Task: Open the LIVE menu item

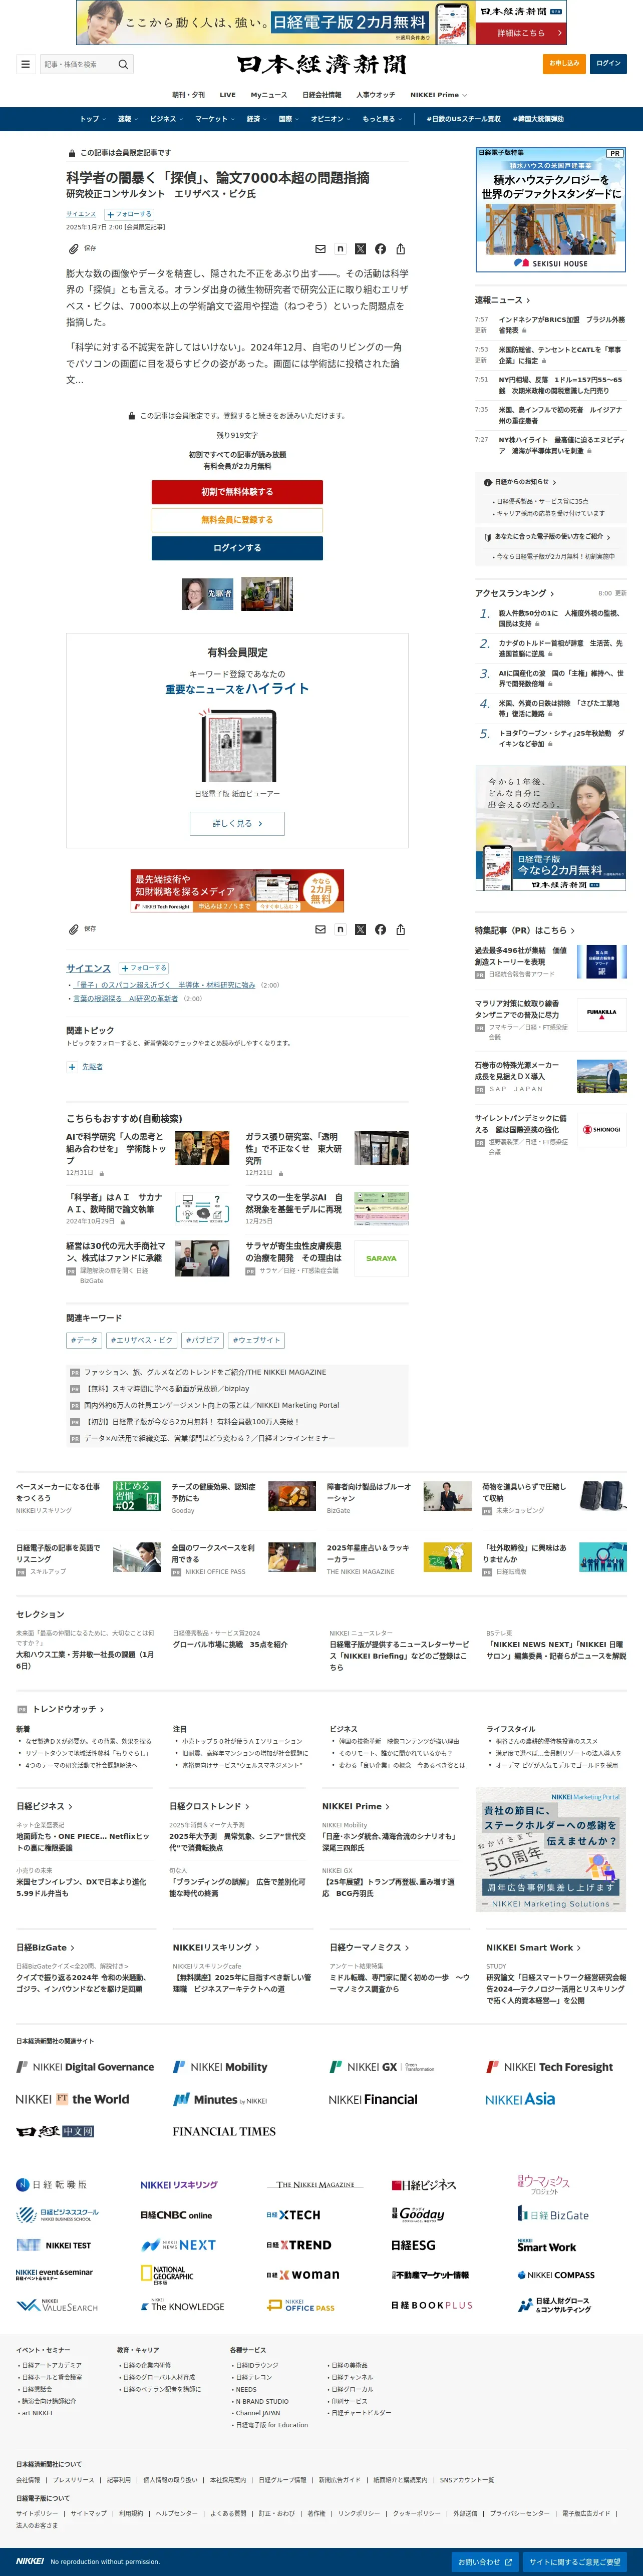Action: pyautogui.click(x=228, y=95)
